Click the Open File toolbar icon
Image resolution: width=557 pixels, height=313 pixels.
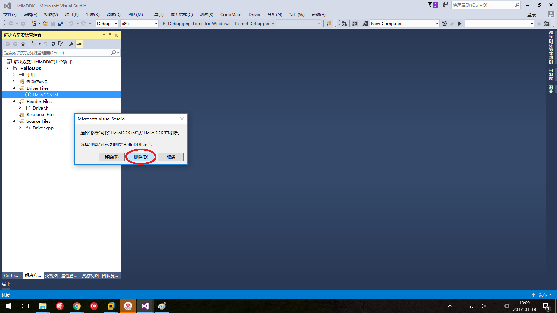[45, 24]
